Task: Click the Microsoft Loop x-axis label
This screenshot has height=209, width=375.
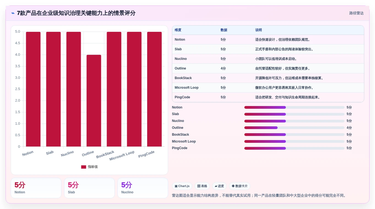Action: [122, 156]
